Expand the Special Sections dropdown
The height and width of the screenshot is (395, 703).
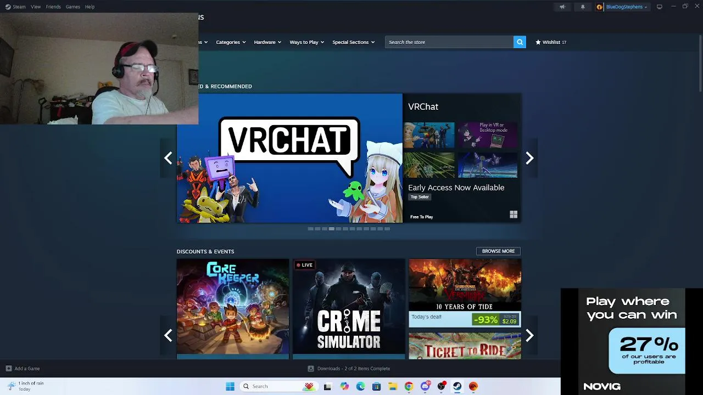point(353,42)
